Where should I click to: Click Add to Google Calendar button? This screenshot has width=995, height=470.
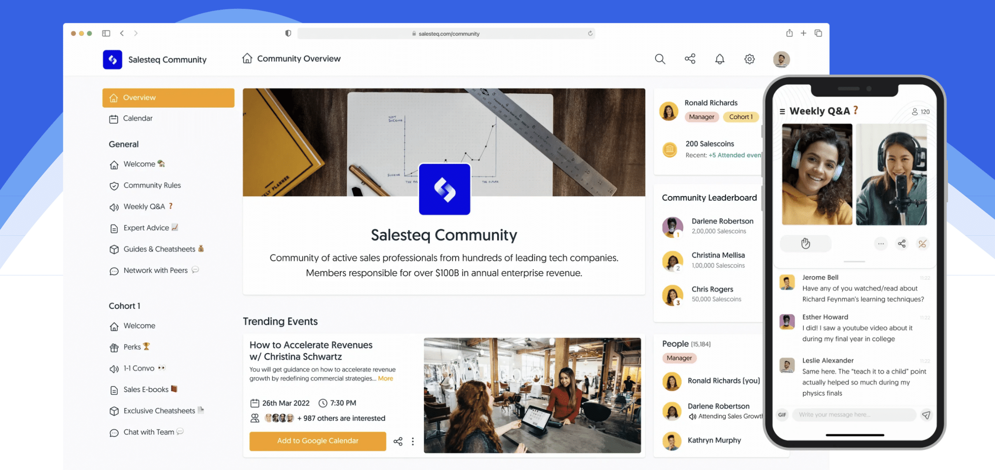(318, 441)
